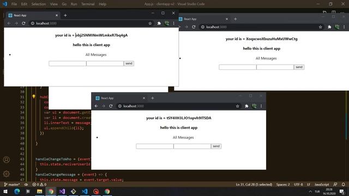Image resolution: width=349 pixels, height=196 pixels.
Task: Click the lightbulb code action on line 31
Action: pos(34,96)
